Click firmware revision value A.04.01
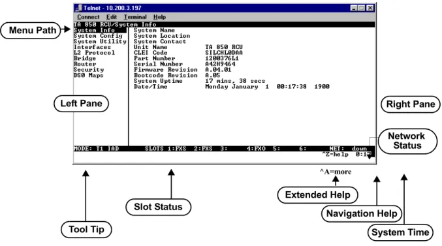442x246 pixels. [218, 70]
